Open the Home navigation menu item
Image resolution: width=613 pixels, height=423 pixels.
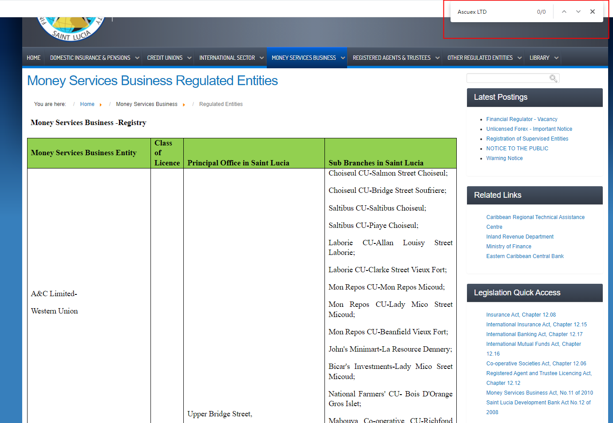[33, 58]
